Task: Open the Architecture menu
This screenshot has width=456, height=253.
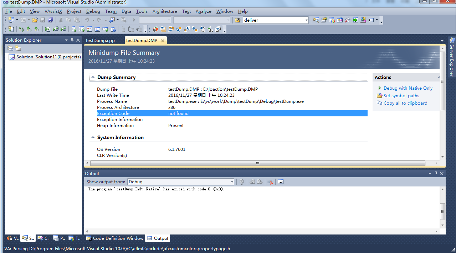Action: coord(165,11)
